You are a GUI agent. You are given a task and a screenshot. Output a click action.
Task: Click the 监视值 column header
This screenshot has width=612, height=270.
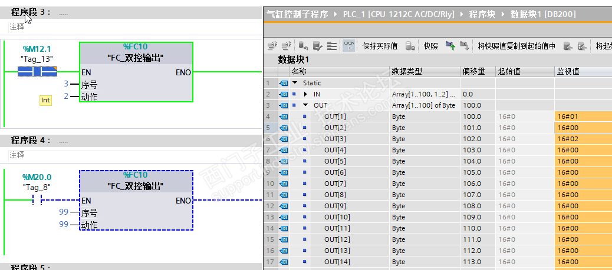pyautogui.click(x=583, y=71)
